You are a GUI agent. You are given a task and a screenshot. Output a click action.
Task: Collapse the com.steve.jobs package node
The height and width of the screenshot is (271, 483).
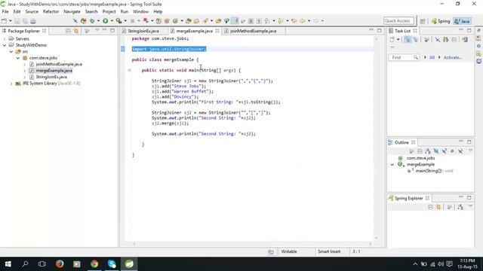pyautogui.click(x=18, y=58)
